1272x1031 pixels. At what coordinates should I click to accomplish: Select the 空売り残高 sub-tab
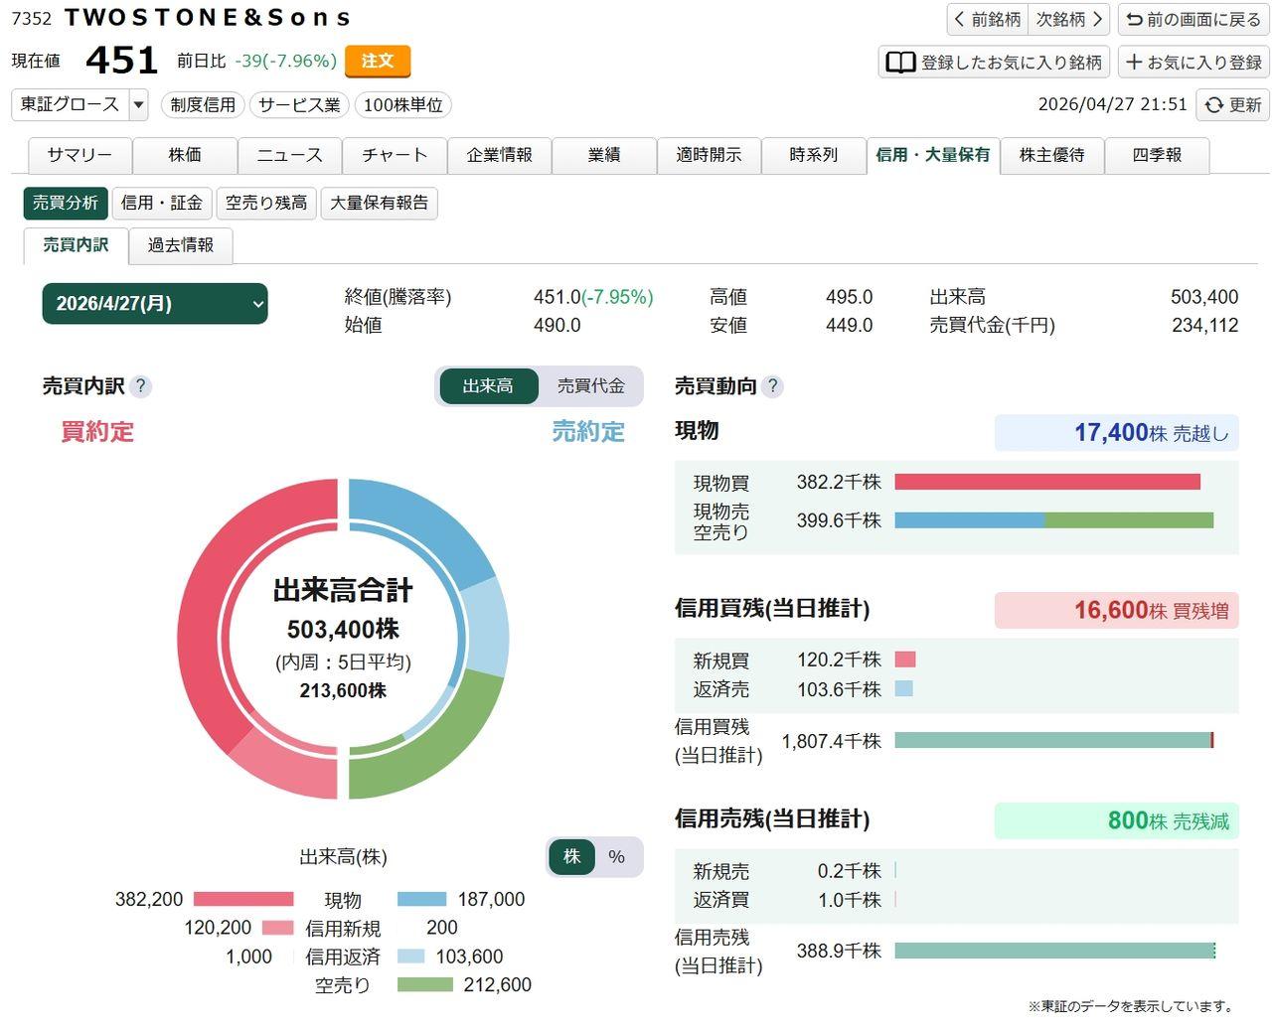266,203
